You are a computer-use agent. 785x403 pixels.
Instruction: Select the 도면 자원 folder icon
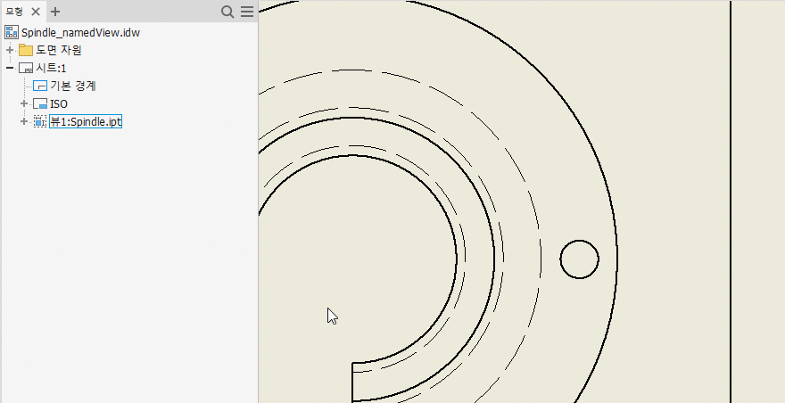coord(26,50)
